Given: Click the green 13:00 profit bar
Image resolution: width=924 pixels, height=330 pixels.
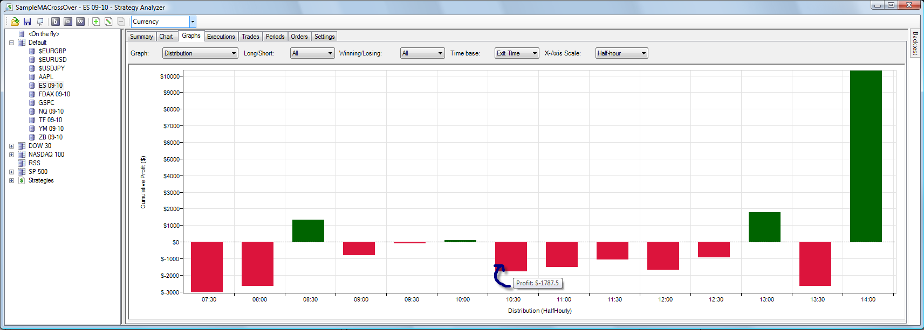Looking at the screenshot, I should 764,227.
